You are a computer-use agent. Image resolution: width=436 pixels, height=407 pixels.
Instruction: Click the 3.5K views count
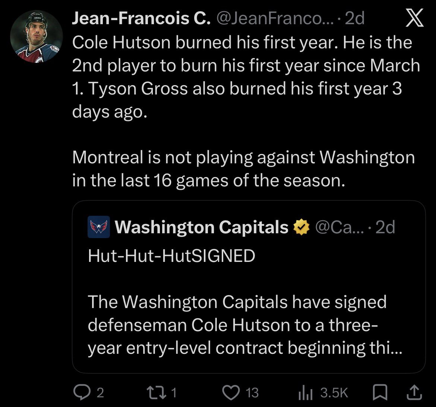click(x=334, y=392)
